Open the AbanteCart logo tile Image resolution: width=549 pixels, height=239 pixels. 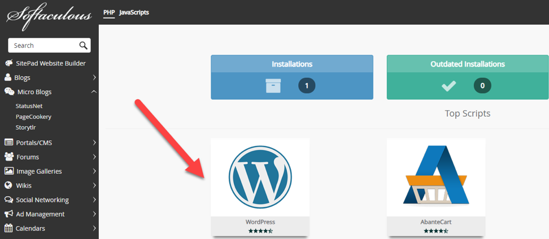pos(436,177)
